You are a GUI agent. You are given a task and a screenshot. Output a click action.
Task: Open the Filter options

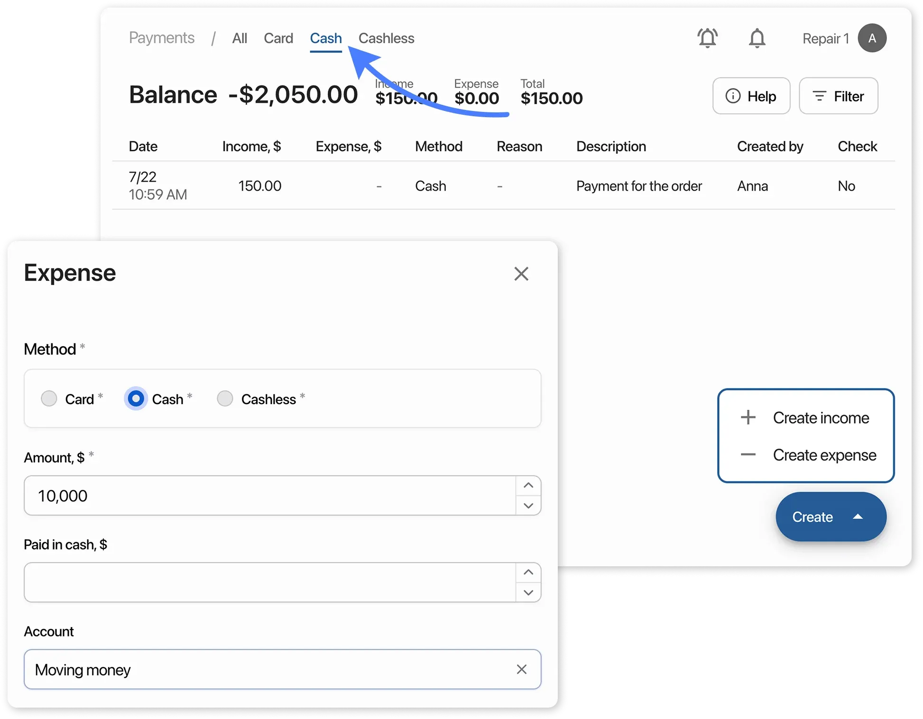coord(839,96)
